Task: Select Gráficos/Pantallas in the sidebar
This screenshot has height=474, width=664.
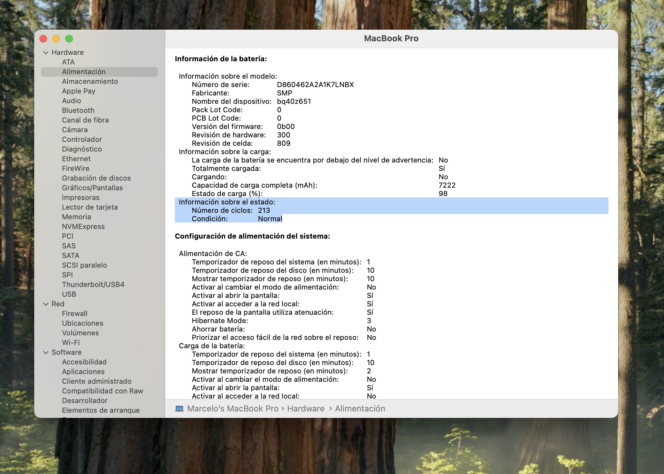Action: click(92, 188)
